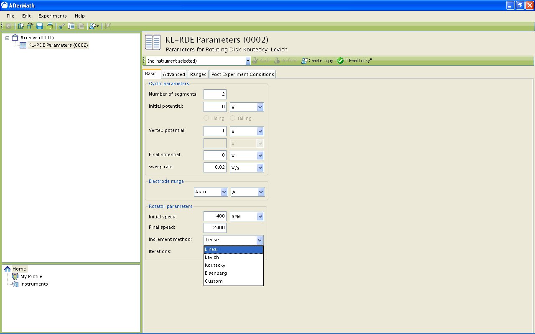
Task: Select My Profile tree label
Action: point(31,276)
